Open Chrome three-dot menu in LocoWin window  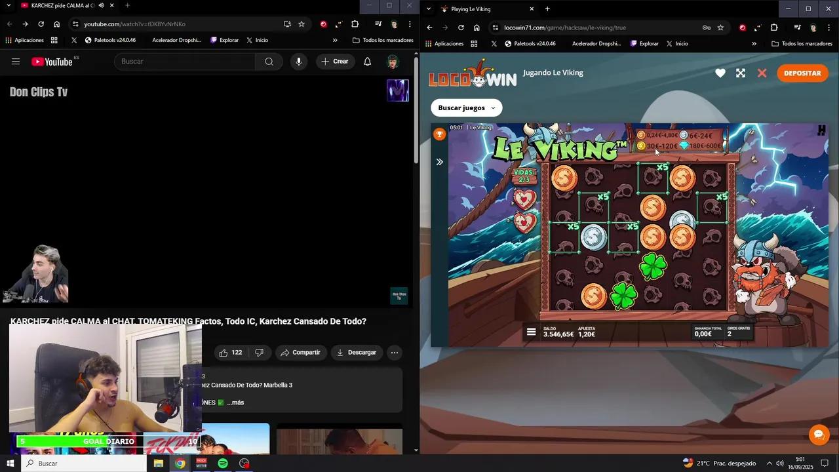click(x=829, y=28)
